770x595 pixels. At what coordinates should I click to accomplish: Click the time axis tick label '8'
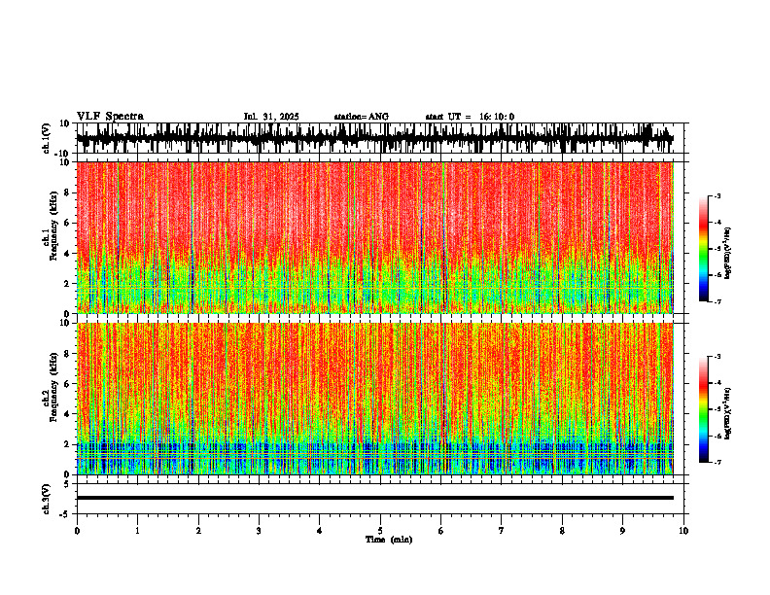pyautogui.click(x=562, y=531)
